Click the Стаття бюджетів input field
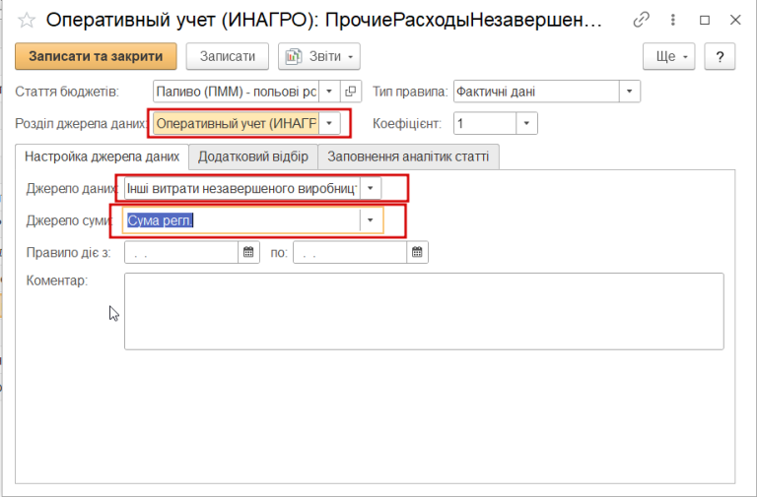The width and height of the screenshot is (757, 497). (x=237, y=92)
